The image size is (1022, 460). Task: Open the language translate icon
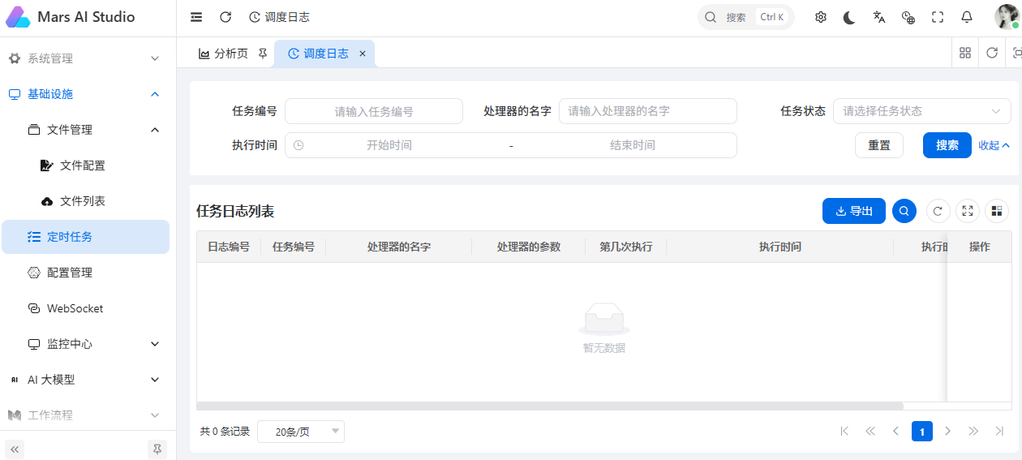879,17
